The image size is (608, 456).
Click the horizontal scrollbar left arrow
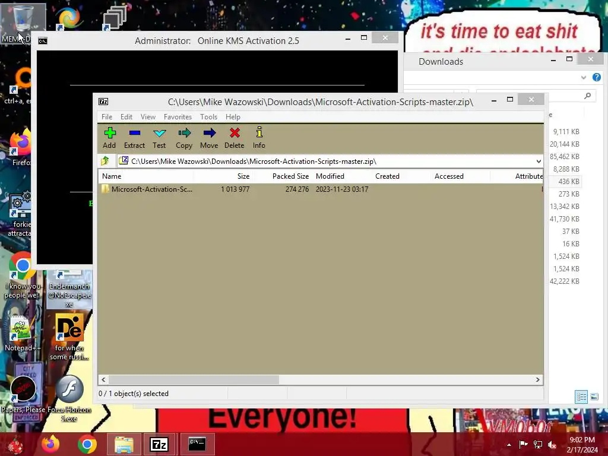click(x=103, y=379)
